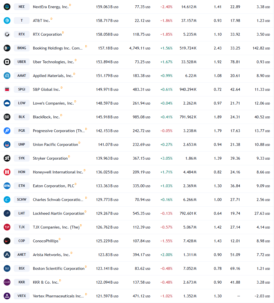The image size is (274, 303).
Task: Click the ConocoPhillips logo icon
Action: [x=7, y=241]
